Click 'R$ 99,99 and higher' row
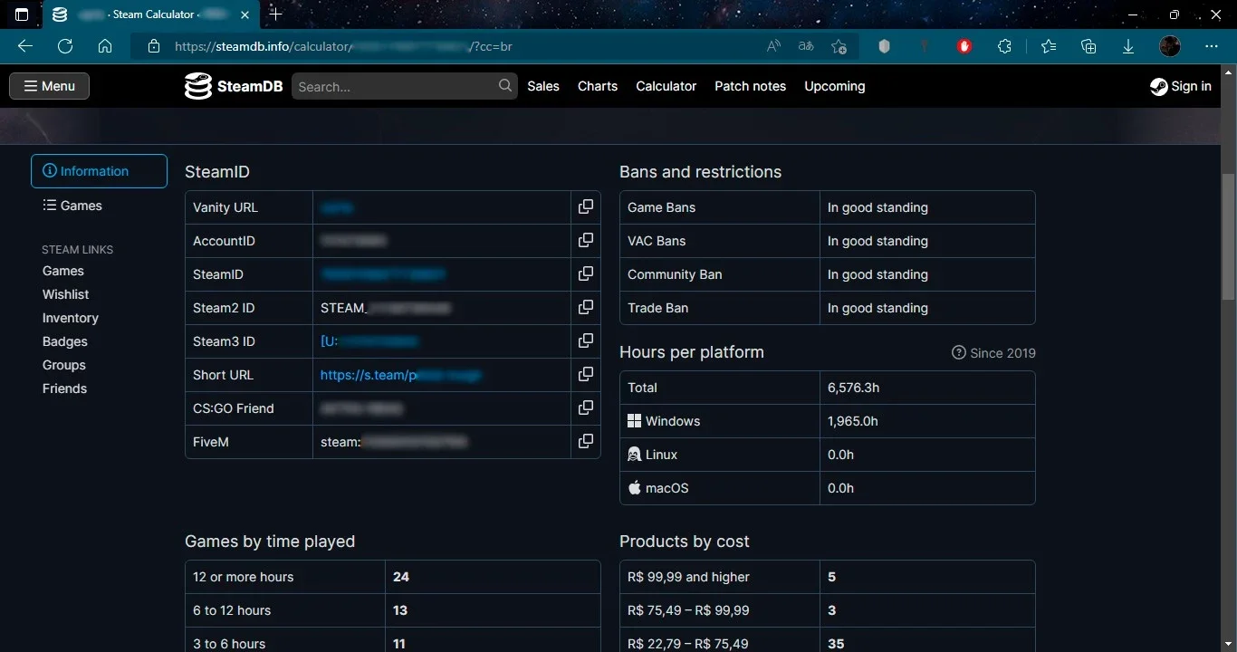The height and width of the screenshot is (652, 1237). pyautogui.click(x=827, y=577)
